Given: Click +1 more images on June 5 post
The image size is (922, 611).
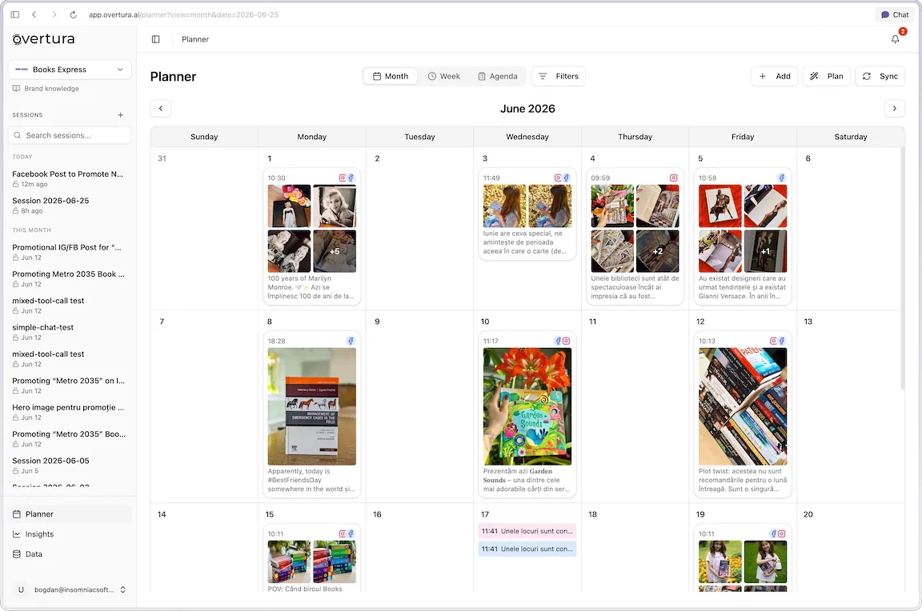Looking at the screenshot, I should pyautogui.click(x=765, y=251).
